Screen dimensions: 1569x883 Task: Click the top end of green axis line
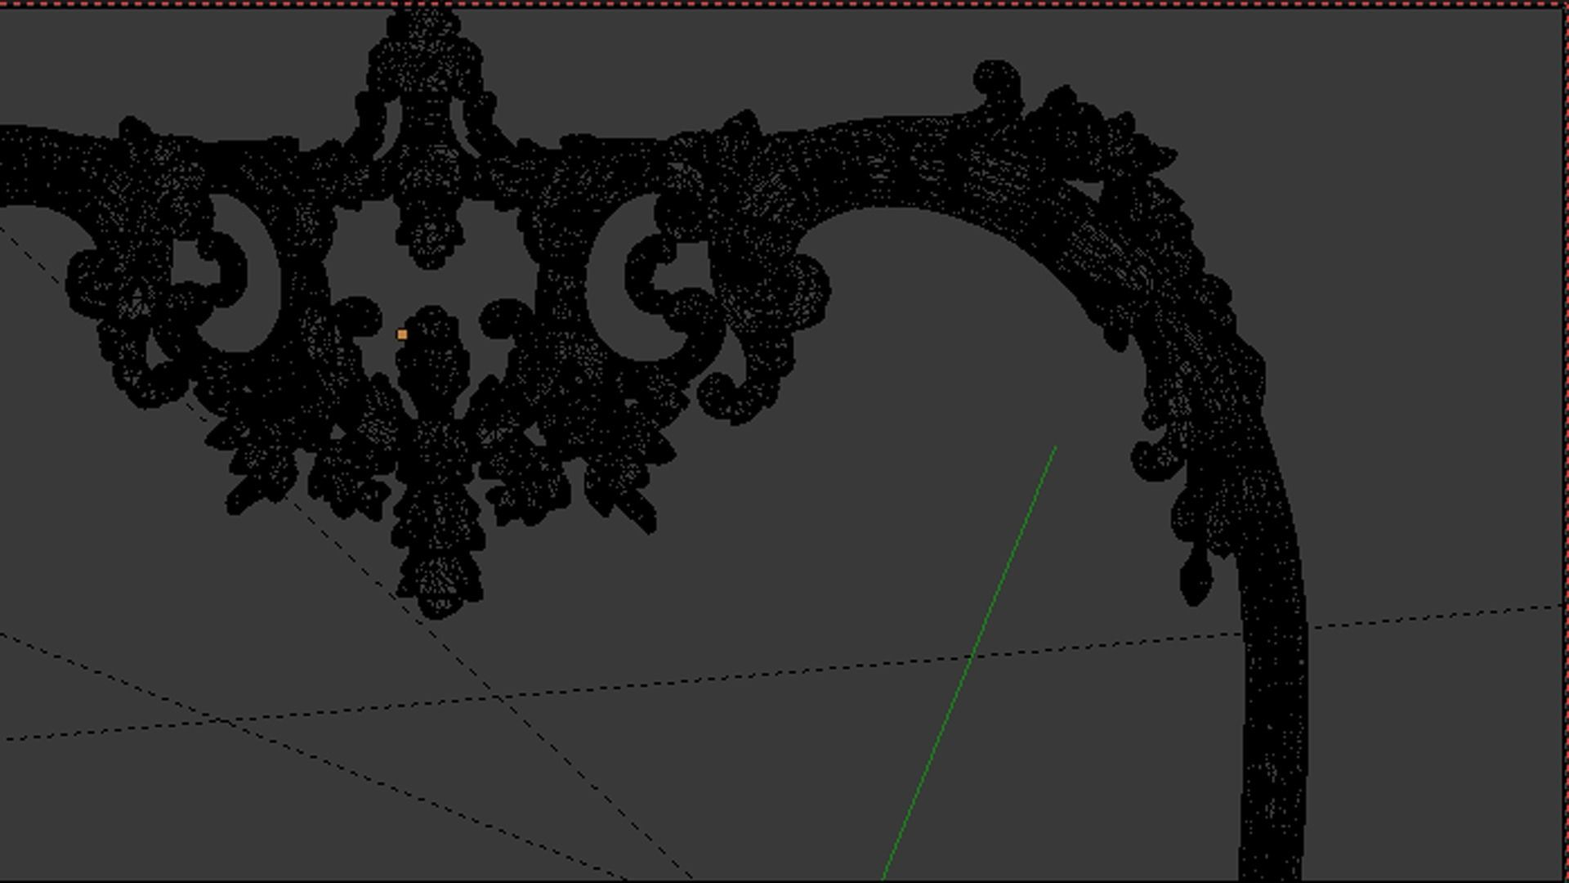[x=1056, y=448]
